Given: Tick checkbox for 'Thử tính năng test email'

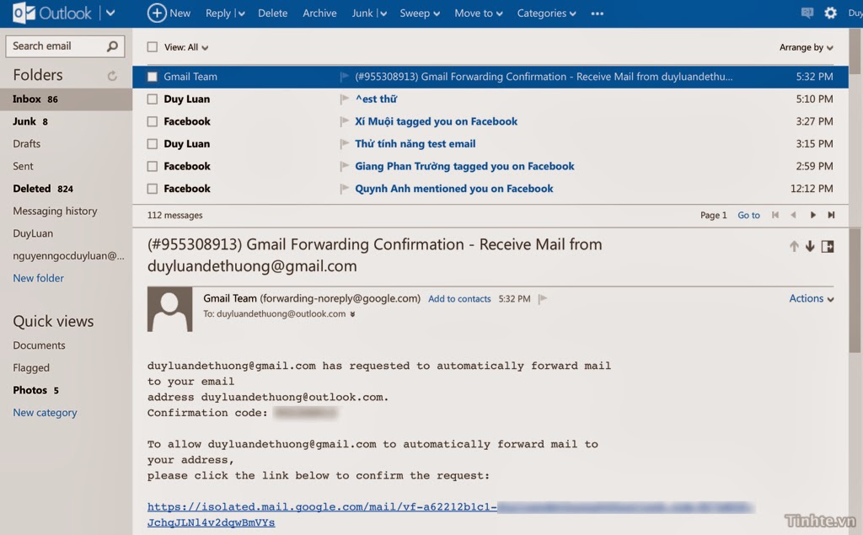Looking at the screenshot, I should [x=152, y=144].
